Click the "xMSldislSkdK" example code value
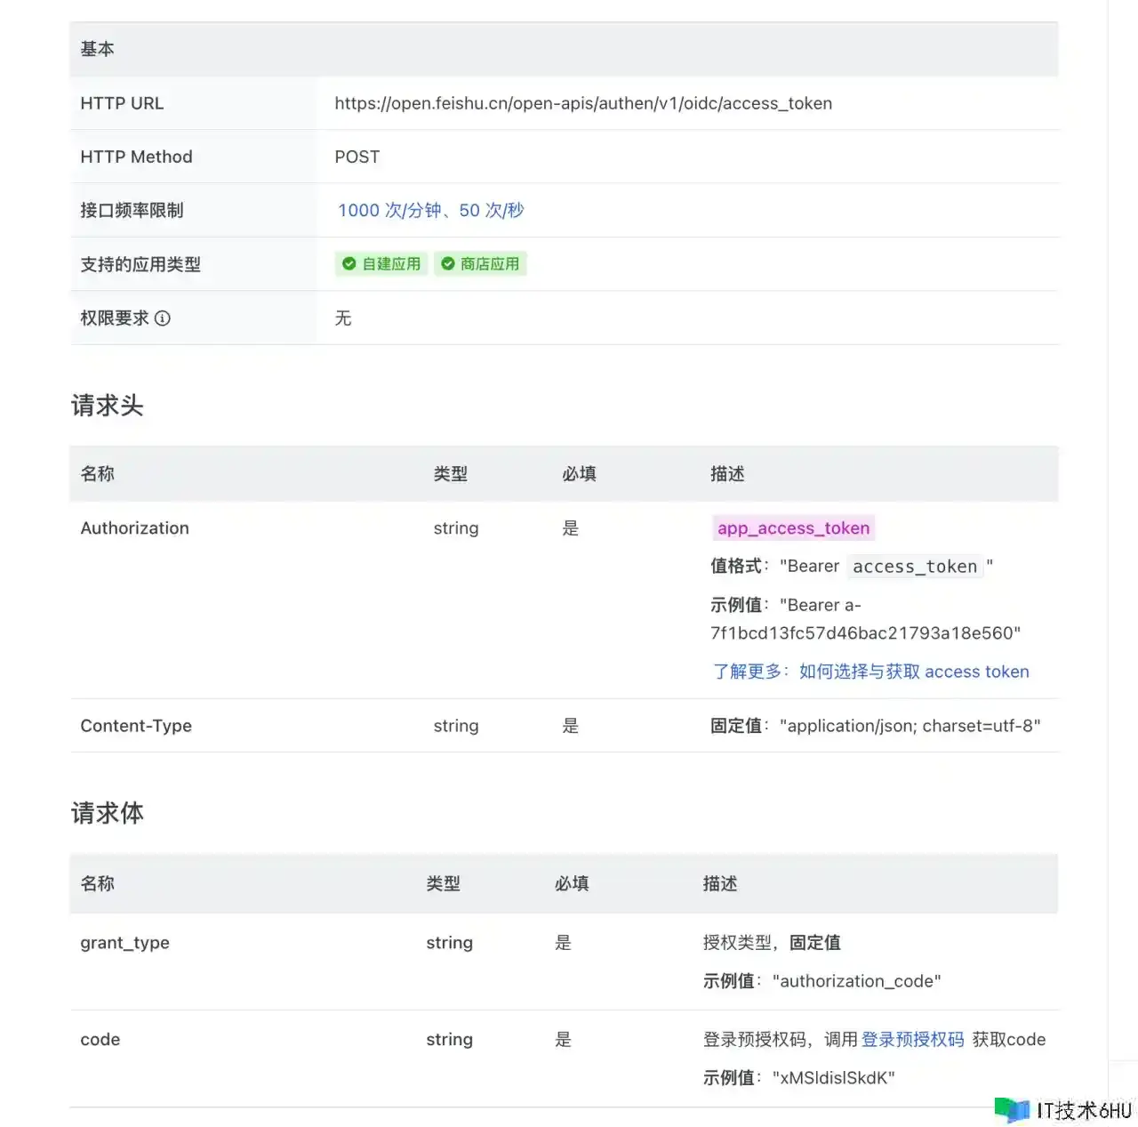This screenshot has height=1127, width=1138. tap(833, 1078)
